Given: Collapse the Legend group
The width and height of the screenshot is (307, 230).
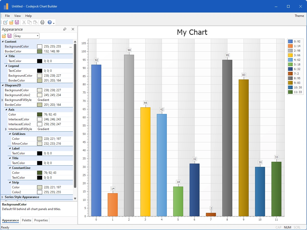Looking at the screenshot, I should pos(6,66).
